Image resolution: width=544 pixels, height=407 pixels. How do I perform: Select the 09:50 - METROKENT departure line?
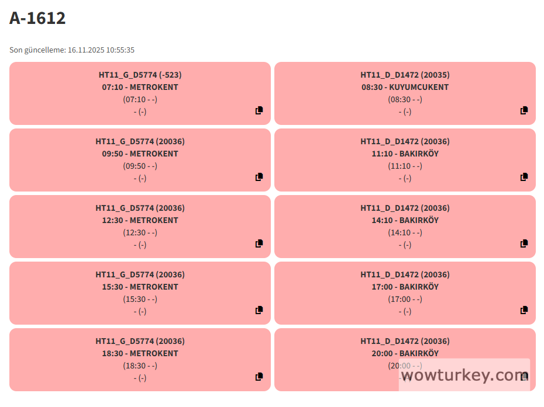point(140,154)
